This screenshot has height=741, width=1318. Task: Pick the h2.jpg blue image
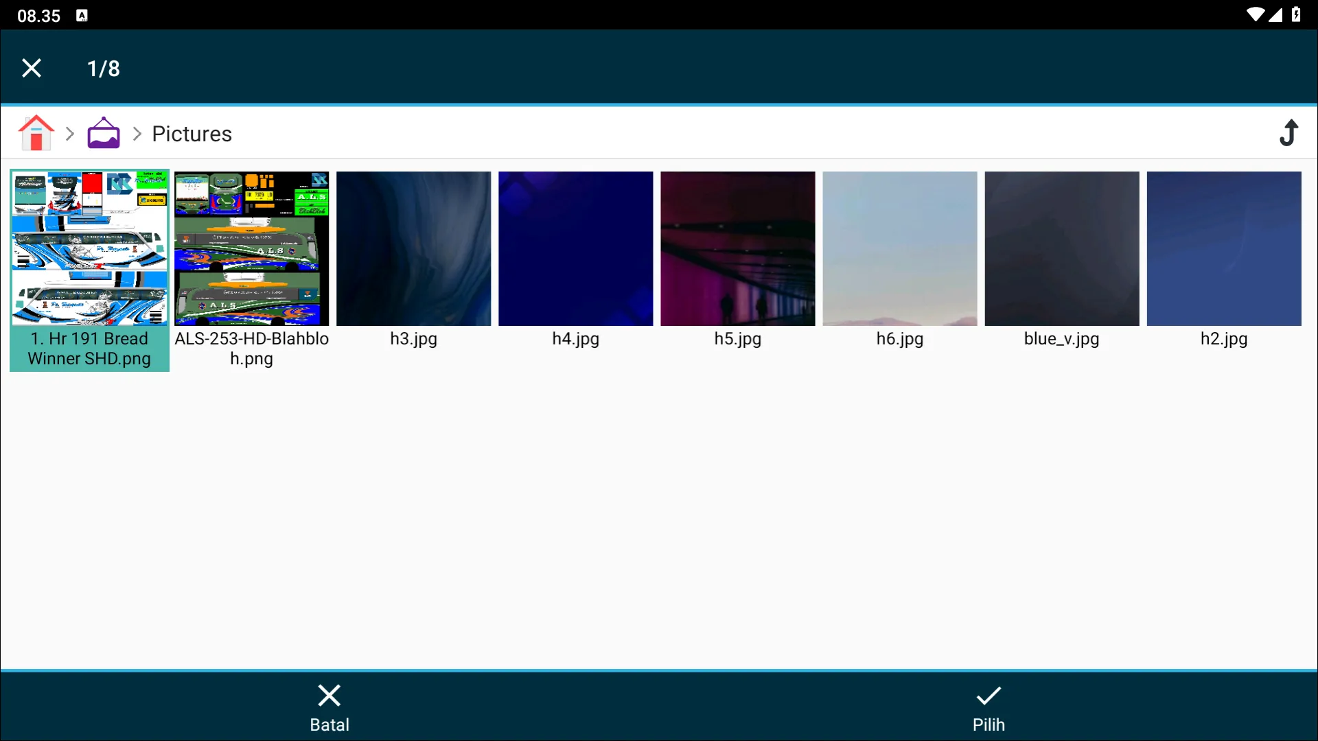tap(1223, 249)
